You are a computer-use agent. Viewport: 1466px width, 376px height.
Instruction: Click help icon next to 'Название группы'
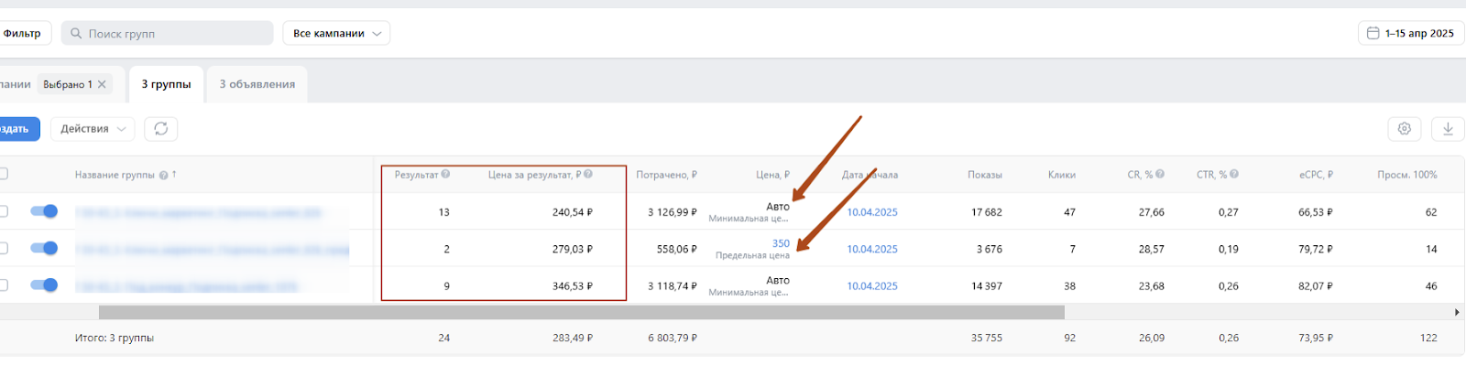coord(163,175)
